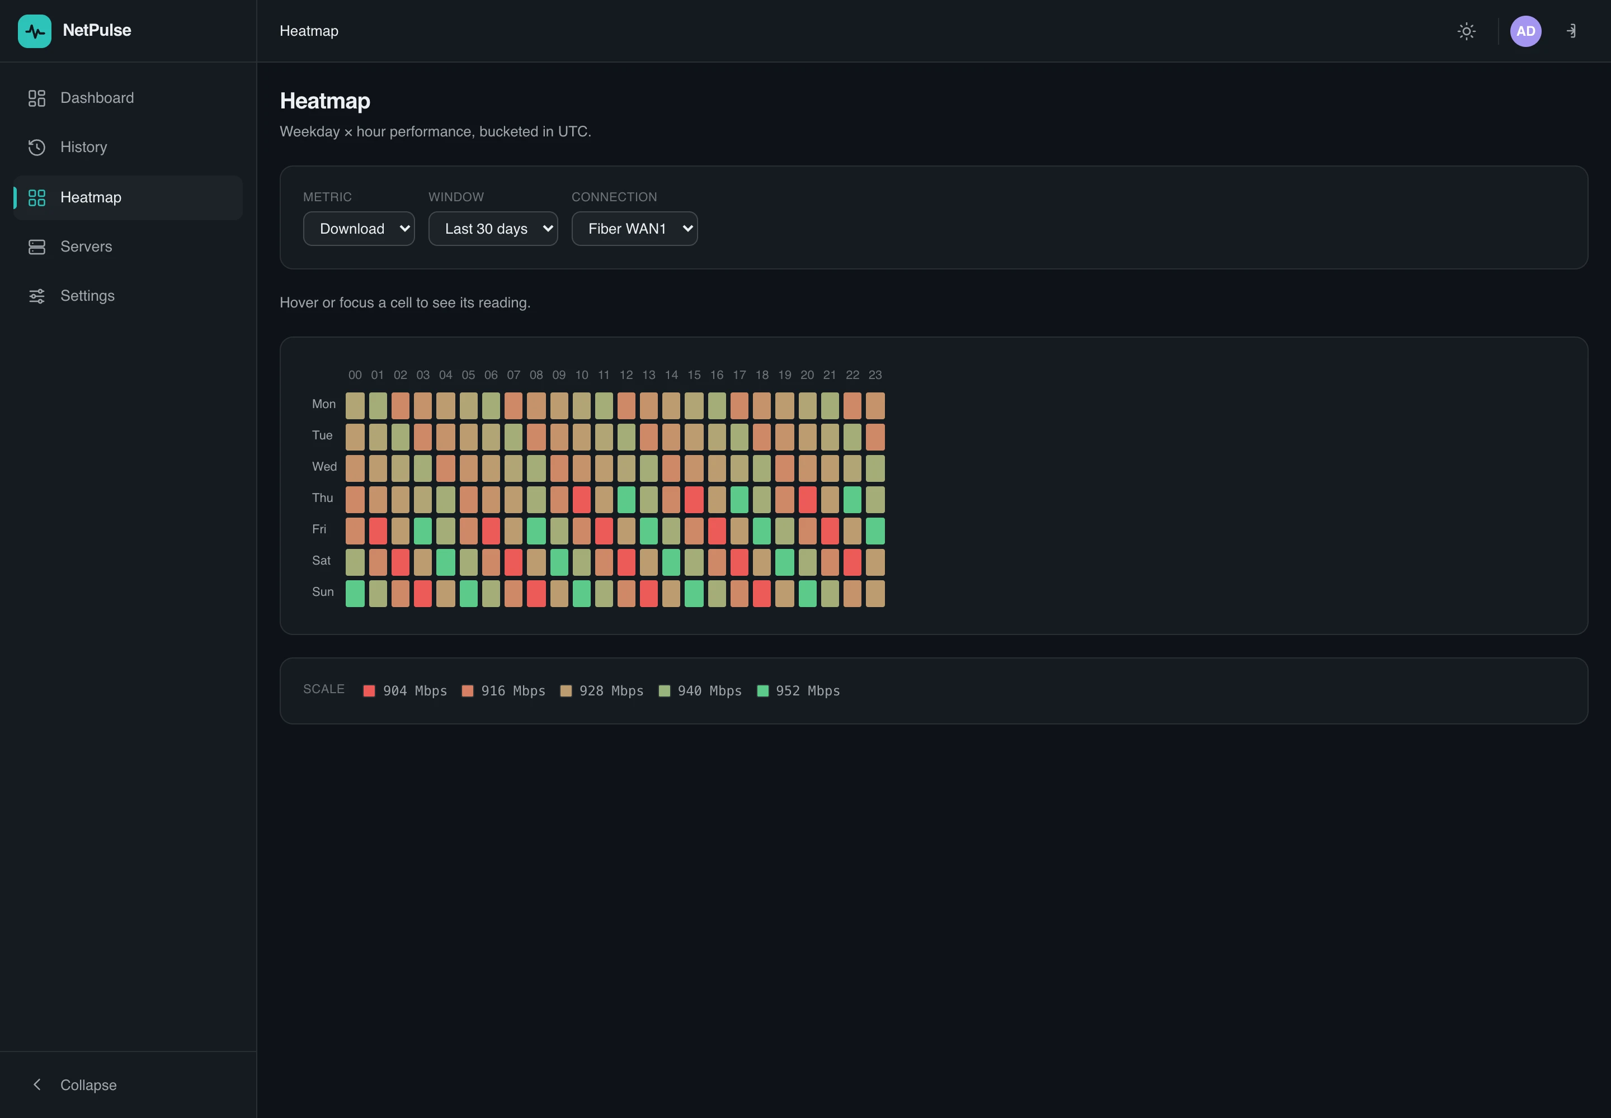Image resolution: width=1611 pixels, height=1118 pixels.
Task: Click the Wednesday 12 hour heatmap cell
Action: [626, 468]
